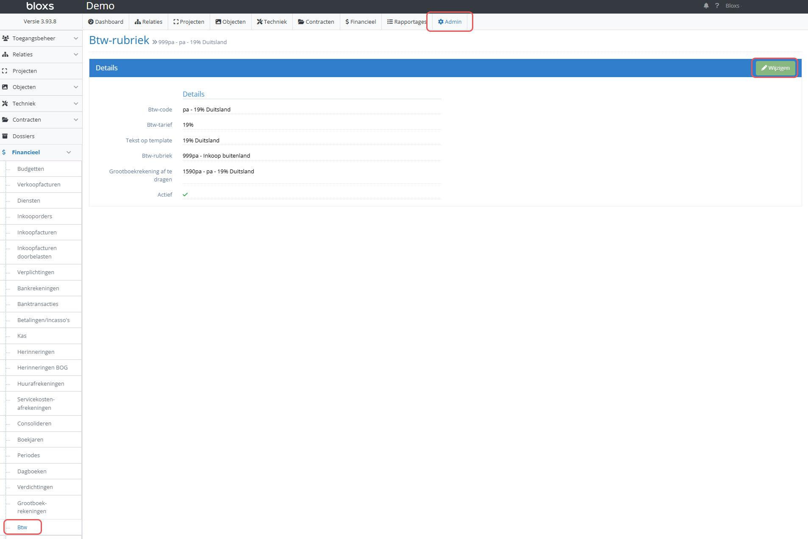Viewport: 808px width, 539px height.
Task: Click the Dossiers archive icon in the sidebar
Action: coord(5,136)
